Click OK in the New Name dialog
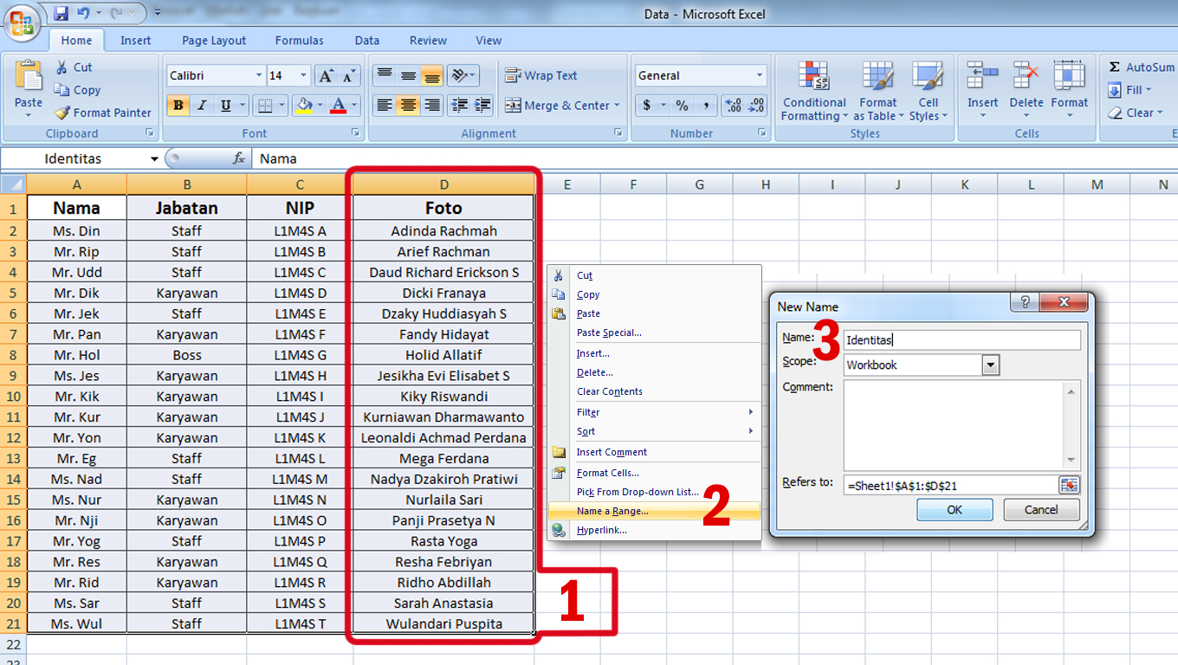 (954, 510)
